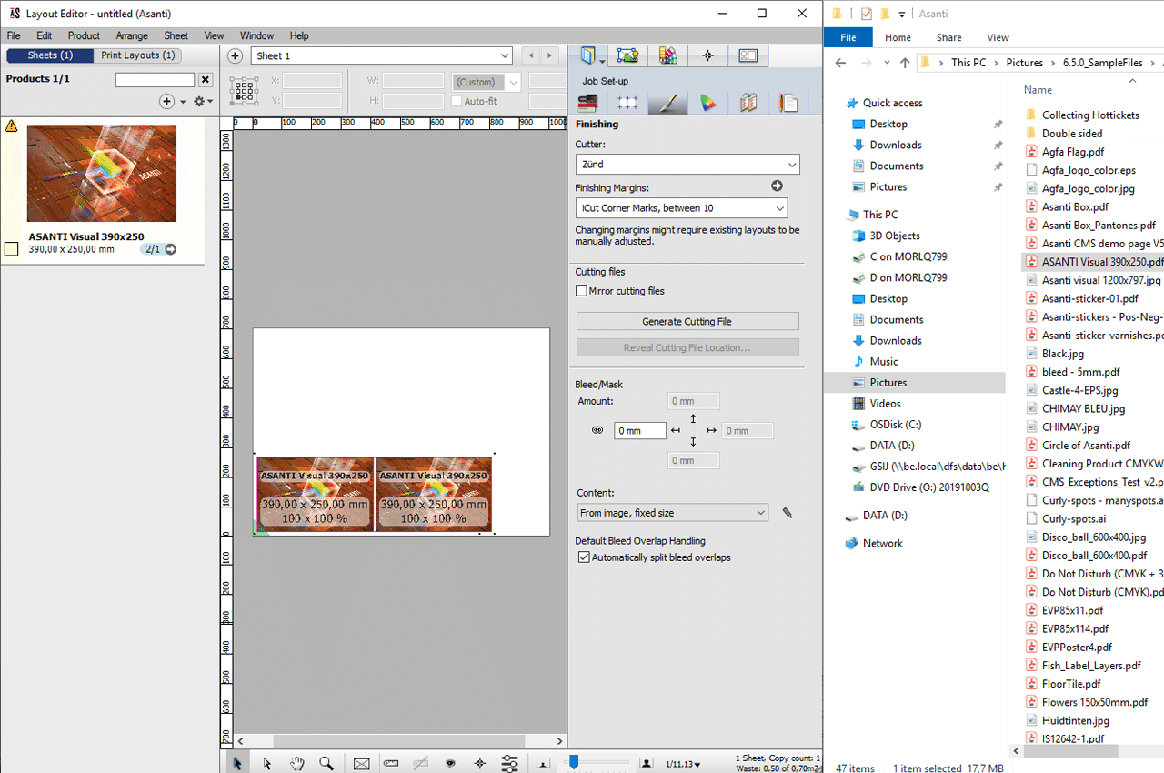This screenshot has height=773, width=1164.
Task: Open Downloads under Quick access in Explorer
Action: point(896,145)
